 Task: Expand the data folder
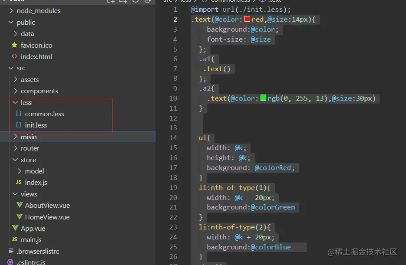coord(15,33)
